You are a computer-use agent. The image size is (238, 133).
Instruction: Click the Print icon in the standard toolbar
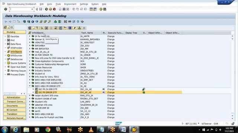point(60,9)
